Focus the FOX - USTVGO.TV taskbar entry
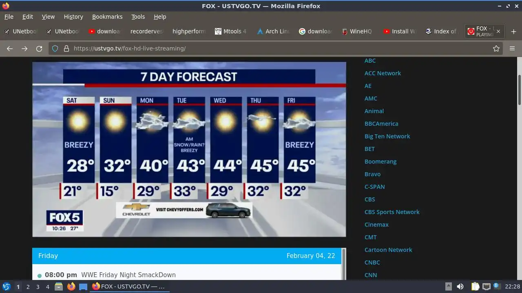522x293 pixels. tap(130, 286)
